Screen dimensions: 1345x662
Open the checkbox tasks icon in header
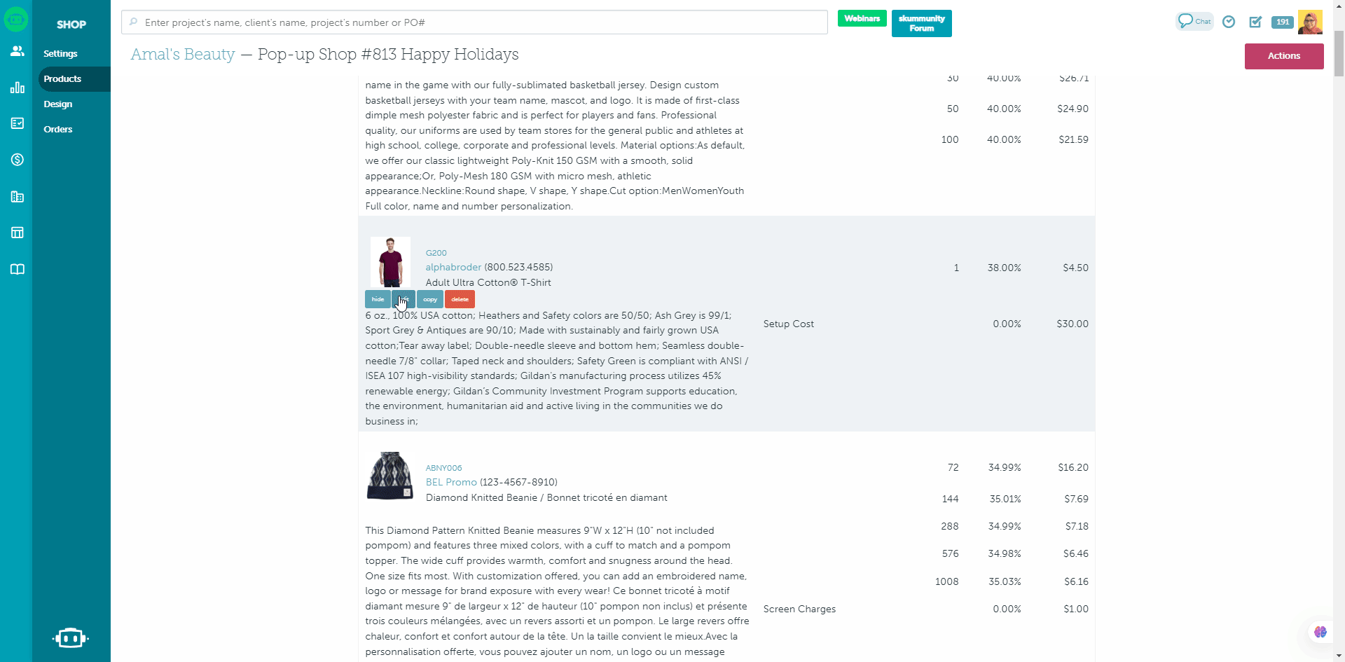click(1255, 22)
